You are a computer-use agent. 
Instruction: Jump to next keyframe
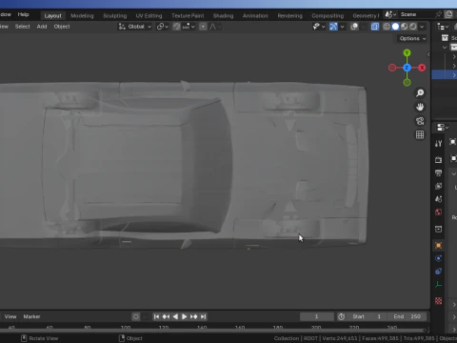click(x=193, y=316)
